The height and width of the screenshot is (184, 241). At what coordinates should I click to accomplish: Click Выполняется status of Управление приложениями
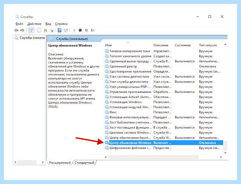(x=185, y=92)
